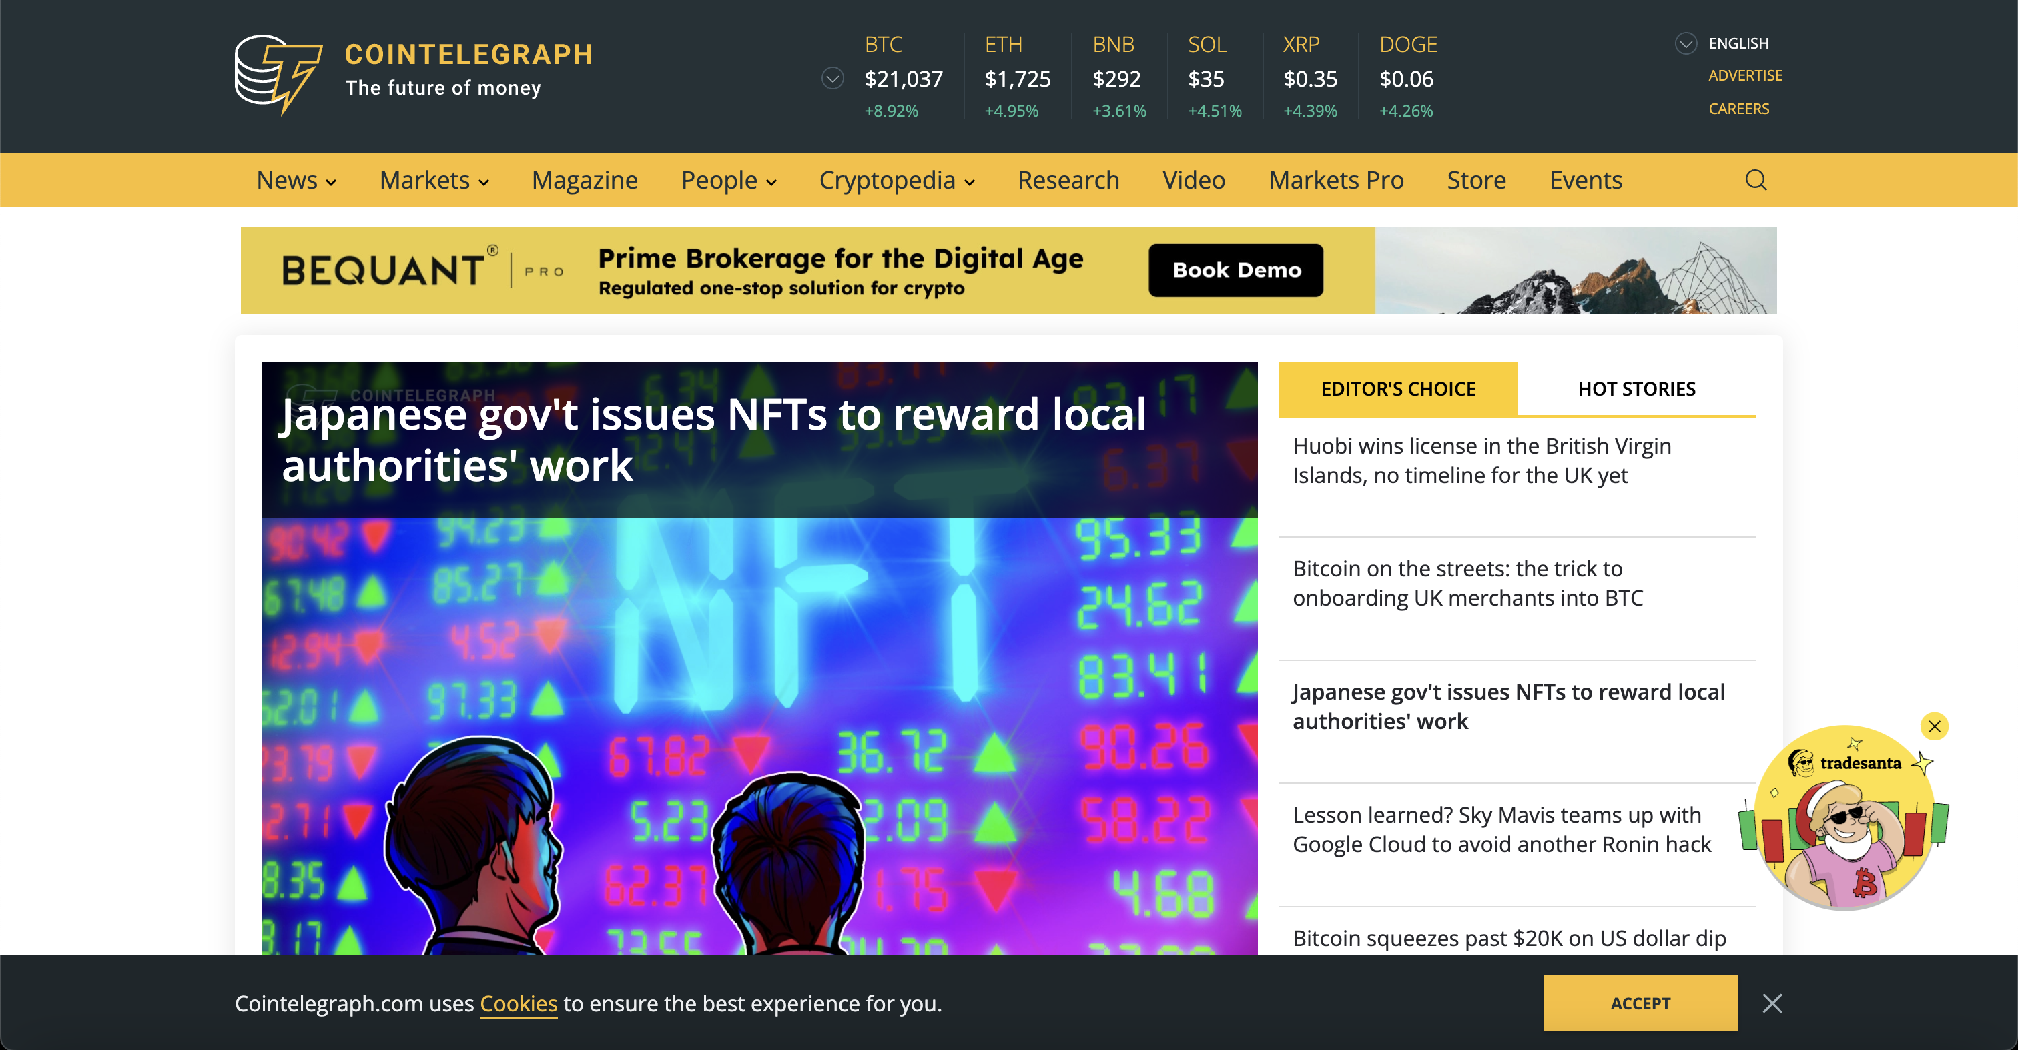This screenshot has height=1050, width=2018.
Task: Click the featured Japanese NFTs headline
Action: tap(712, 439)
